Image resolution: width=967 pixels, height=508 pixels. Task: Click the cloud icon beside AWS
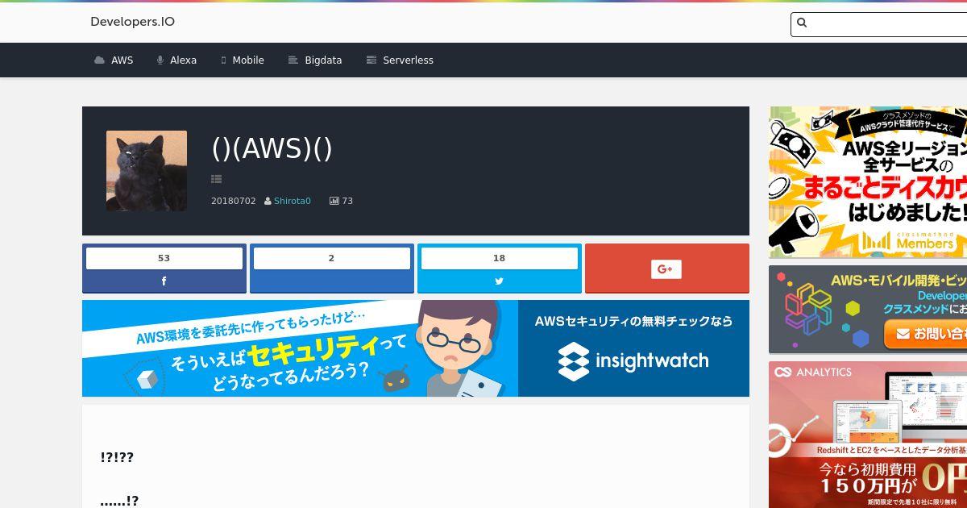(x=99, y=60)
